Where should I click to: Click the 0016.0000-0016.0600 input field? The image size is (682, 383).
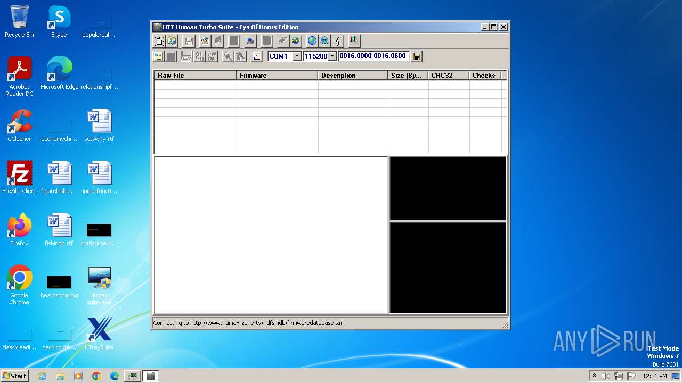tap(374, 56)
